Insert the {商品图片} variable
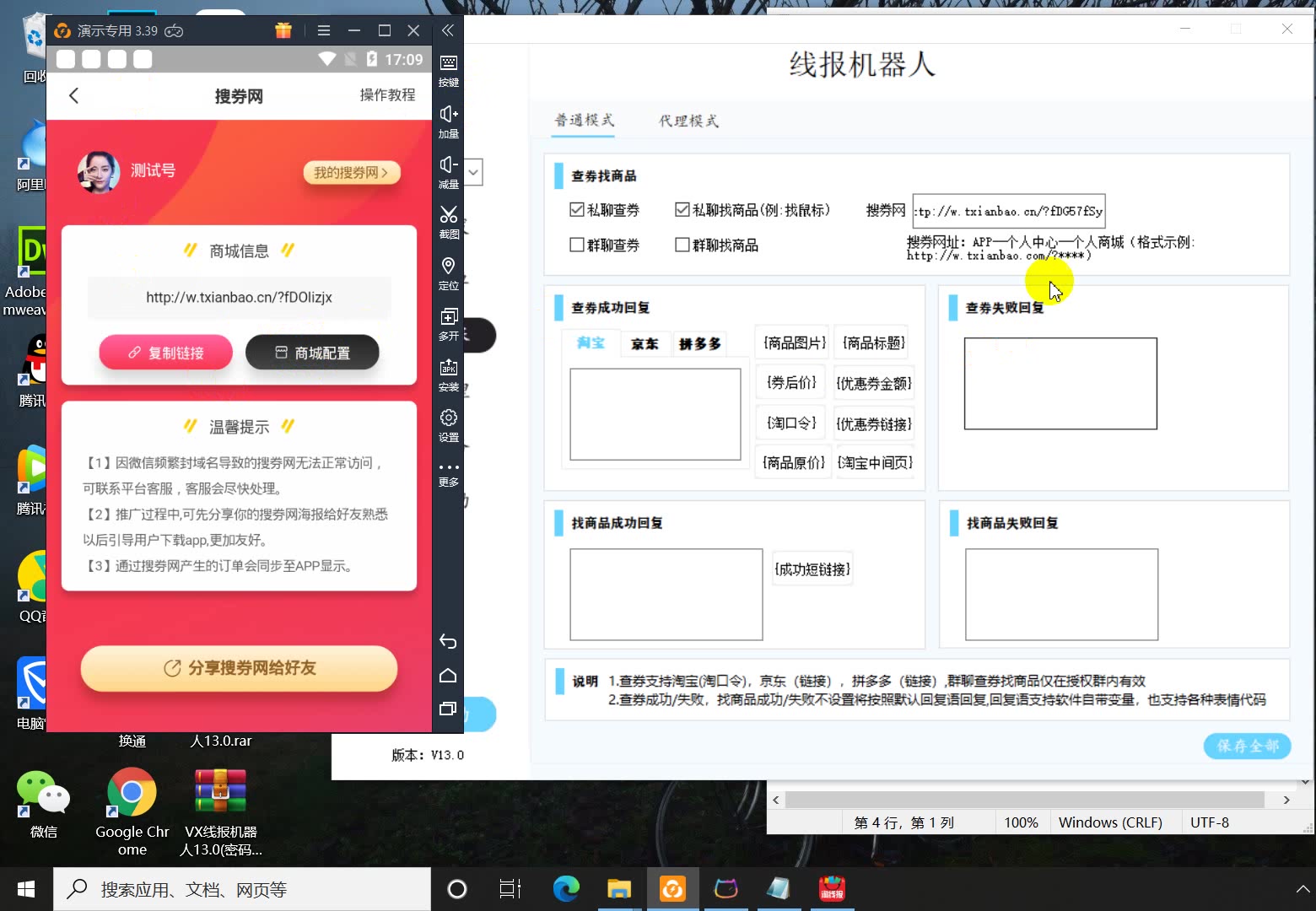The image size is (1316, 911). coord(794,342)
